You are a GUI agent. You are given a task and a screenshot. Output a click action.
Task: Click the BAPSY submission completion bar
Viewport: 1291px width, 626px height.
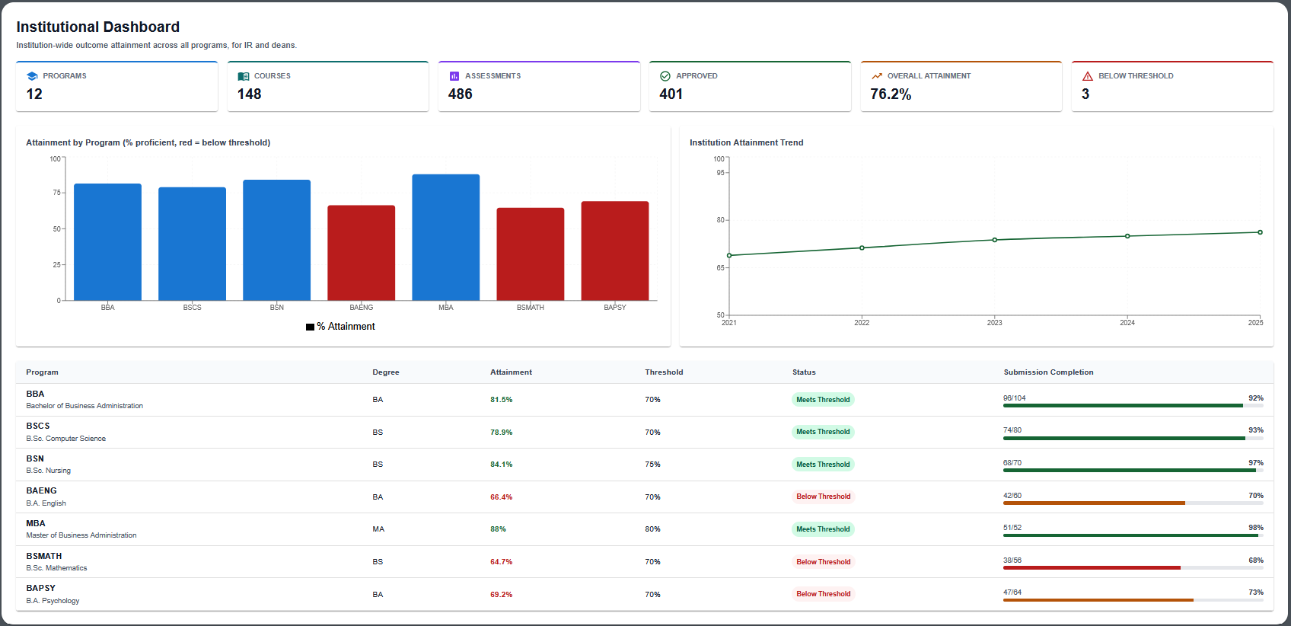click(x=1133, y=600)
